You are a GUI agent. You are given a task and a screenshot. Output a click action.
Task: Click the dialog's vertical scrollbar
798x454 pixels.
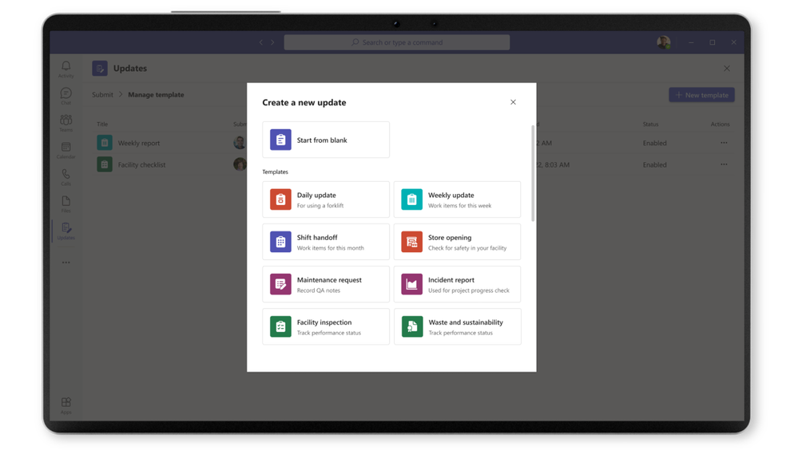pyautogui.click(x=533, y=173)
